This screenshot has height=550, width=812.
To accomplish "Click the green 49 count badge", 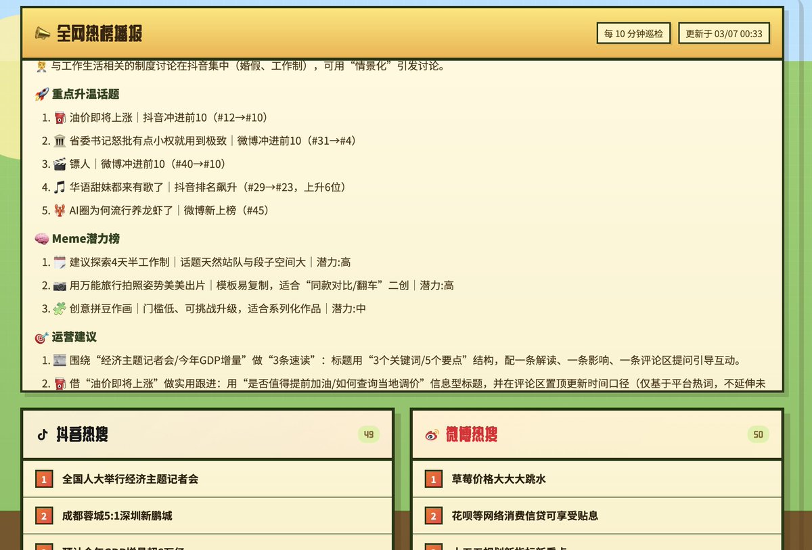I will click(367, 435).
